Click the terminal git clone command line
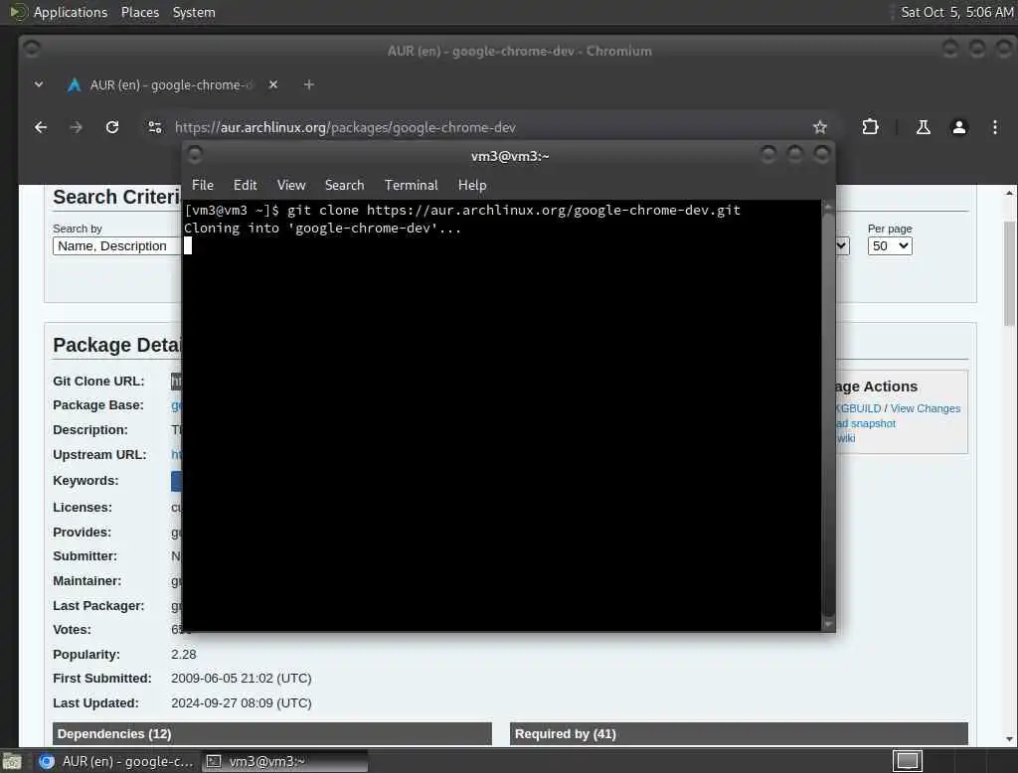The width and height of the screenshot is (1018, 773). (462, 210)
